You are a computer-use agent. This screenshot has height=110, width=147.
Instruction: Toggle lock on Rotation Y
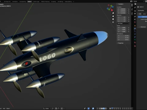coord(128,19)
